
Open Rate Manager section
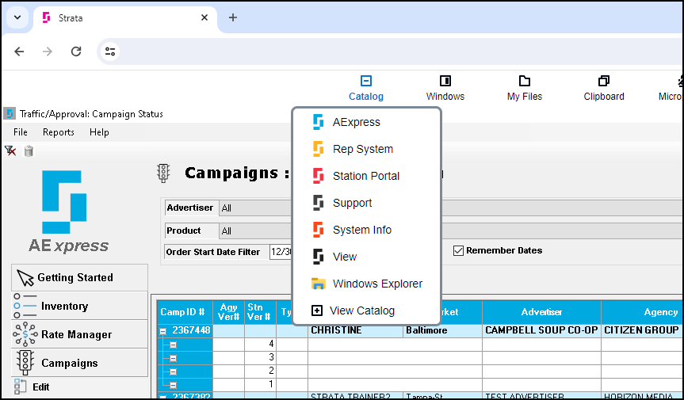[x=79, y=334]
